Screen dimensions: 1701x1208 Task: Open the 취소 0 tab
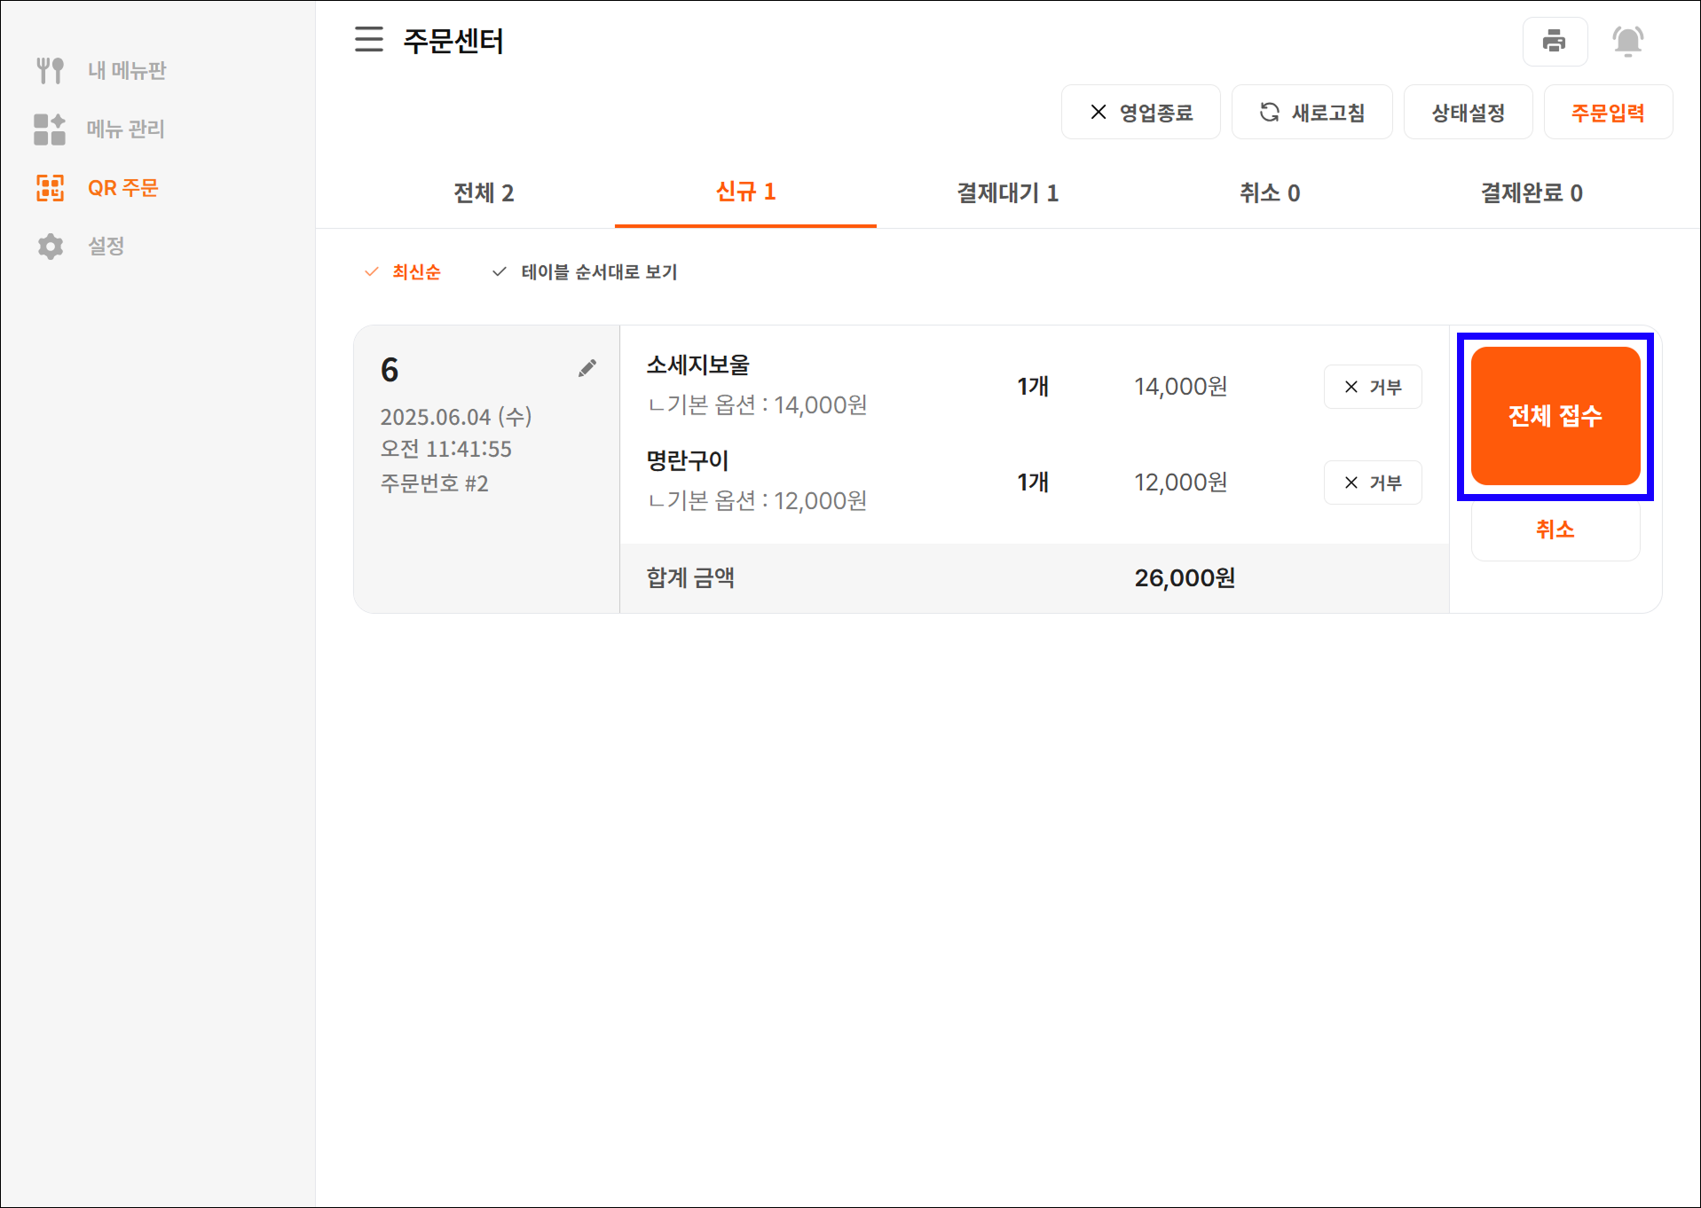tap(1270, 193)
